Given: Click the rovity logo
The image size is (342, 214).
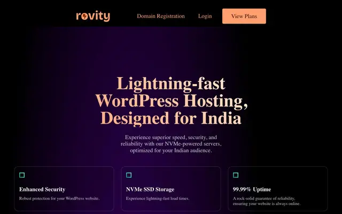Looking at the screenshot, I should 93,17.
